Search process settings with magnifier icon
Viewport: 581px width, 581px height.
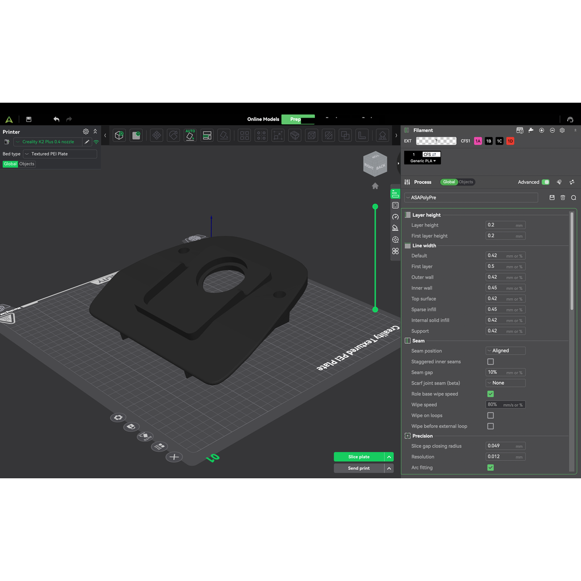[573, 198]
